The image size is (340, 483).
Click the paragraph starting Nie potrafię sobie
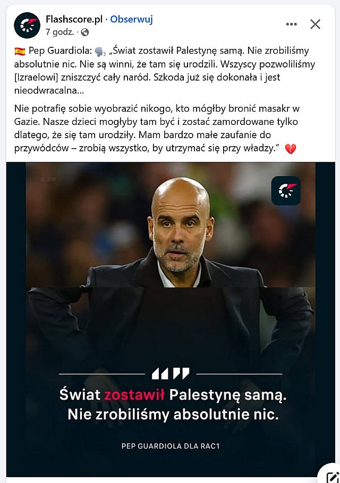[157, 129]
